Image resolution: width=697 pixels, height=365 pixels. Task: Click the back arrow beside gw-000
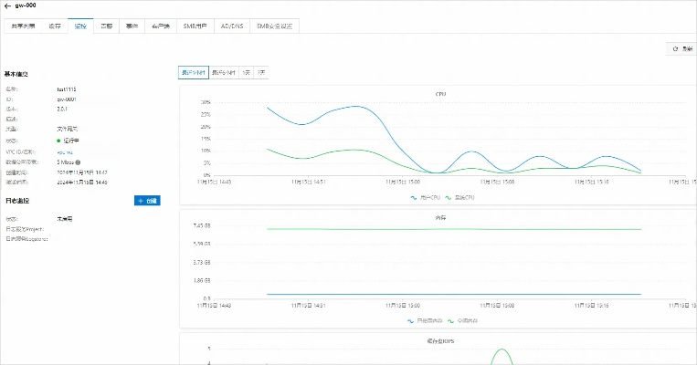7,5
